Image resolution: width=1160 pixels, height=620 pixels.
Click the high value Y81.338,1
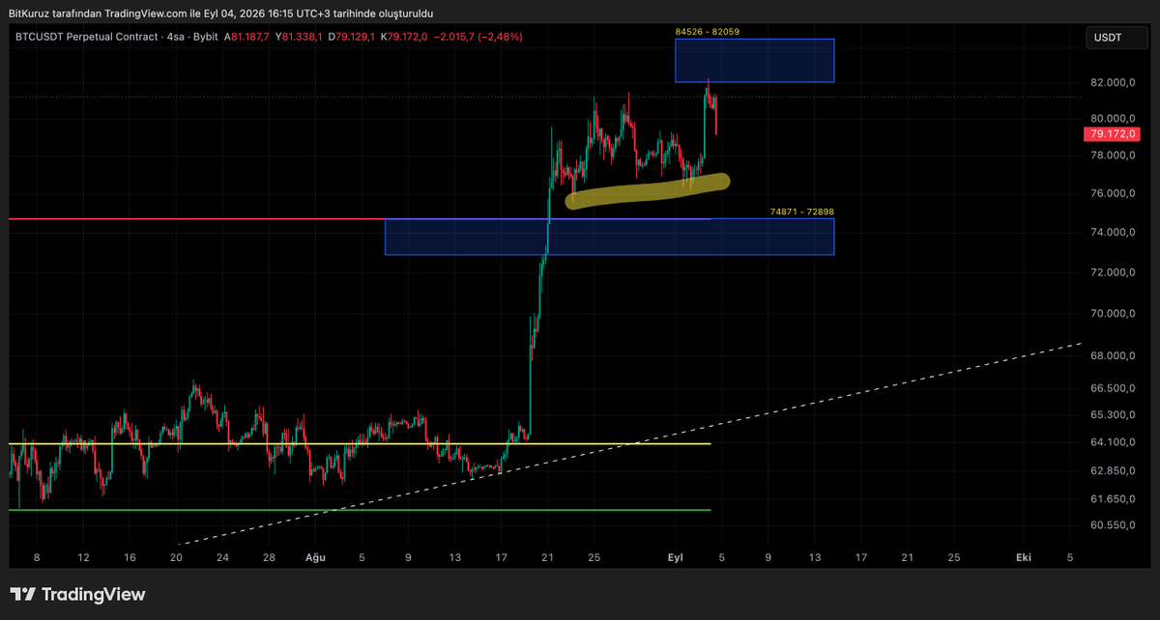(x=300, y=37)
